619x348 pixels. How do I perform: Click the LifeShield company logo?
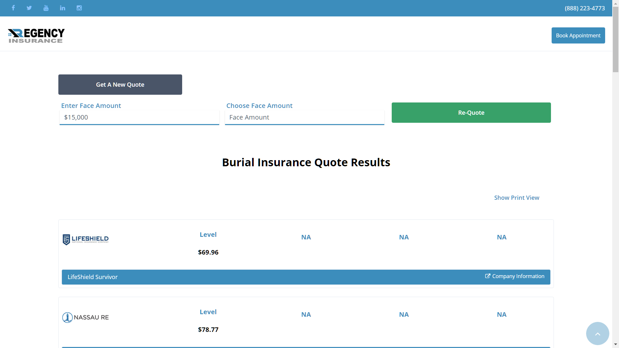pyautogui.click(x=85, y=239)
